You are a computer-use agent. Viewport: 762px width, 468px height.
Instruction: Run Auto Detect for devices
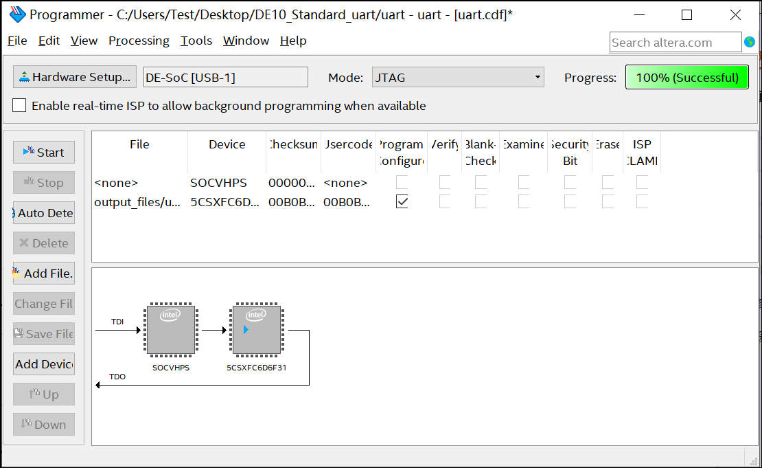[x=44, y=212]
